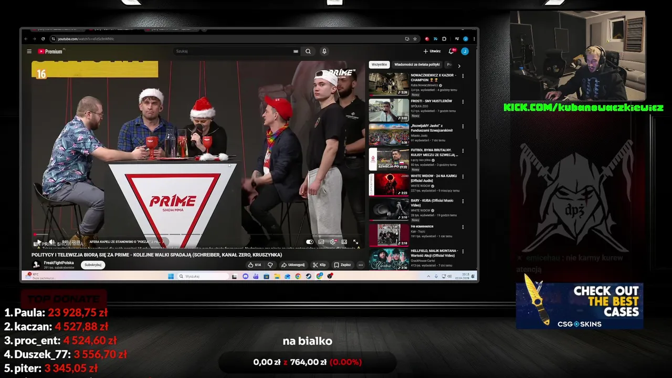Image resolution: width=672 pixels, height=378 pixels.
Task: Select Wiadomości ze świata polityki chip
Action: (417, 65)
